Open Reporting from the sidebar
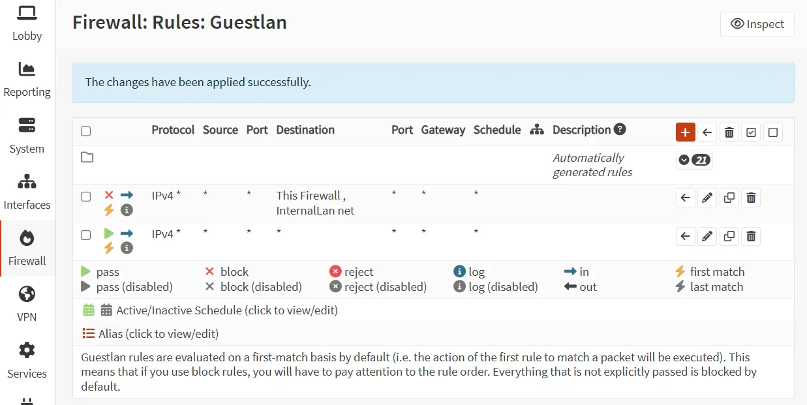This screenshot has height=405, width=807. click(x=27, y=78)
